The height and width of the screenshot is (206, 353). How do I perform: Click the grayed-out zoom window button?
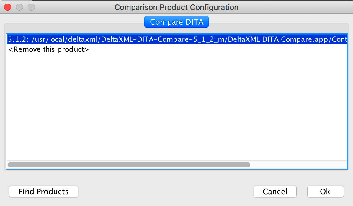(31, 7)
